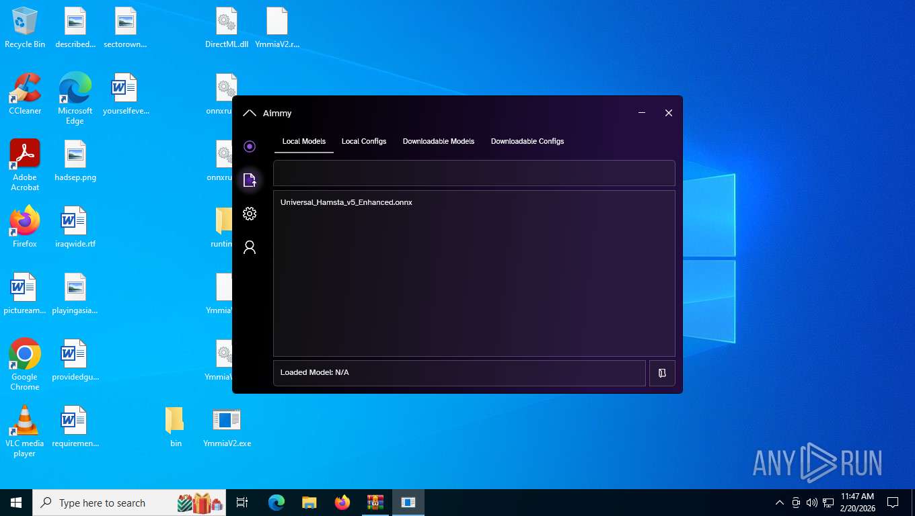Screen dimensions: 915x516
Task: Click the Loaded Model: N/A status text
Action: pos(315,372)
